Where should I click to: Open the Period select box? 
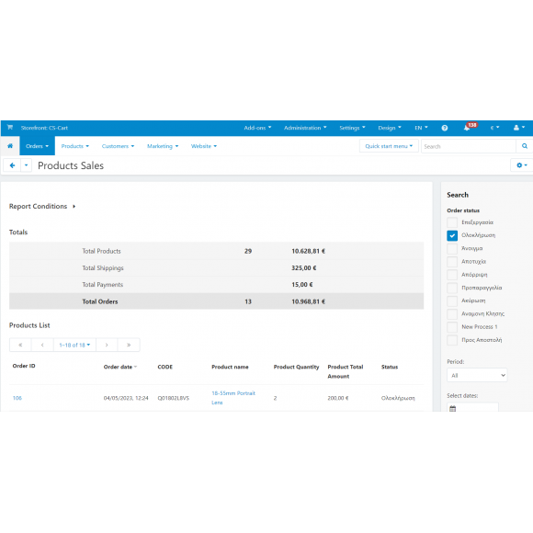tap(477, 375)
